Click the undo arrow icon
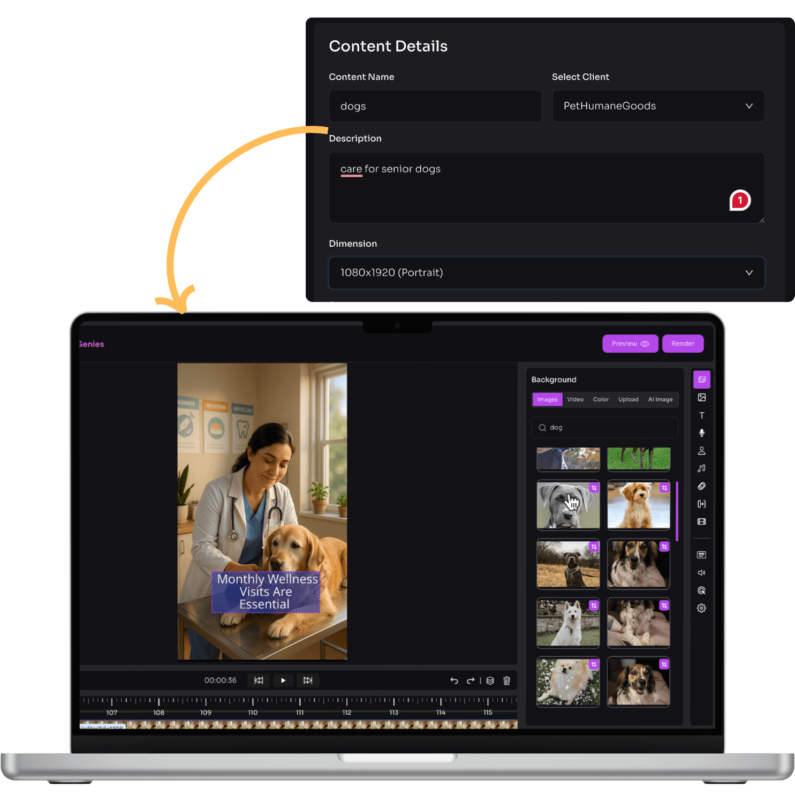Screen dimensions: 795x795 click(x=454, y=680)
